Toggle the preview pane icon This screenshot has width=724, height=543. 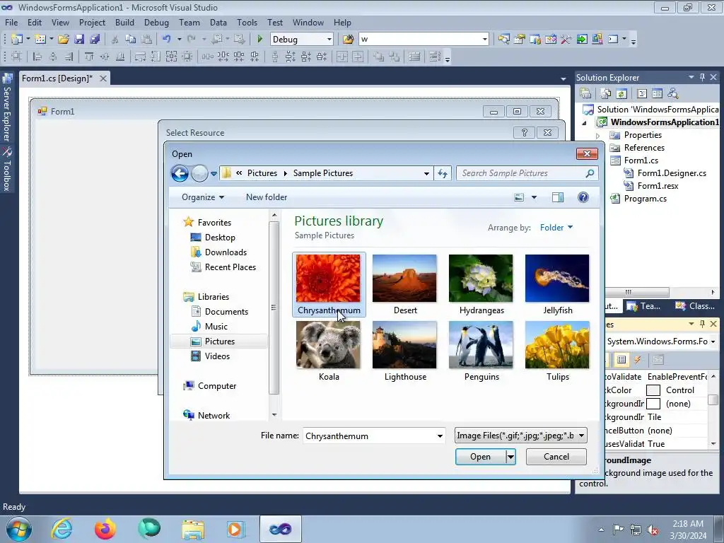click(558, 198)
